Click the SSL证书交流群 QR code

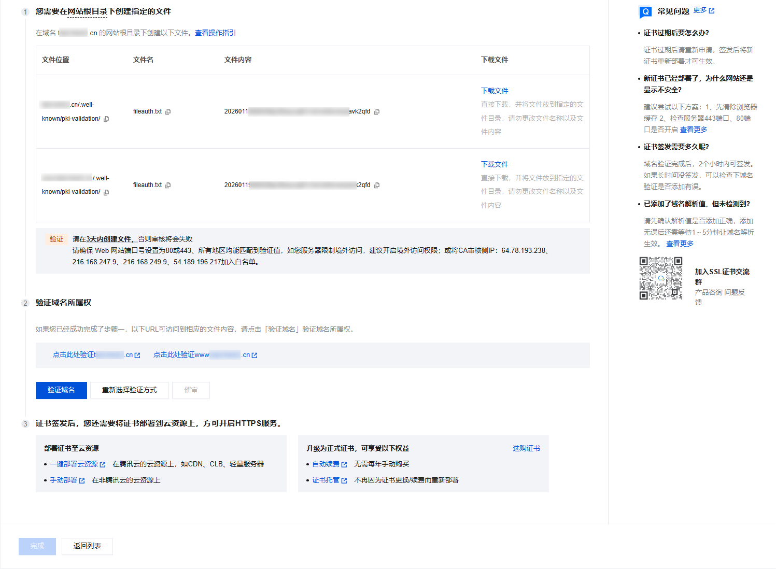pyautogui.click(x=660, y=278)
